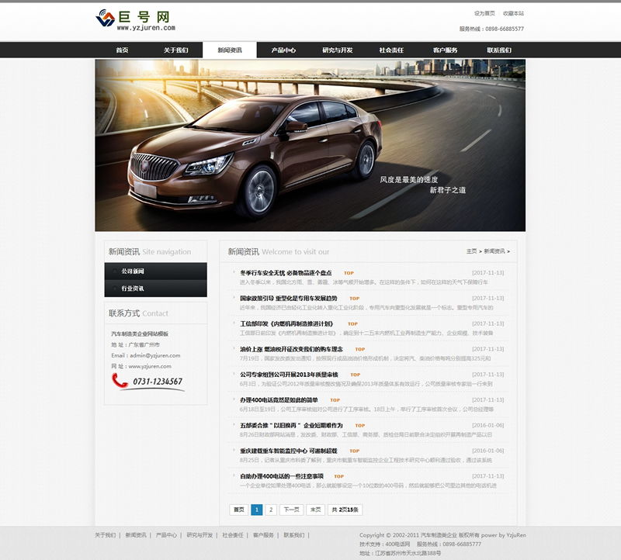621x560 pixels.
Task: Open 行业资讯 in the sidebar
Action: click(133, 289)
